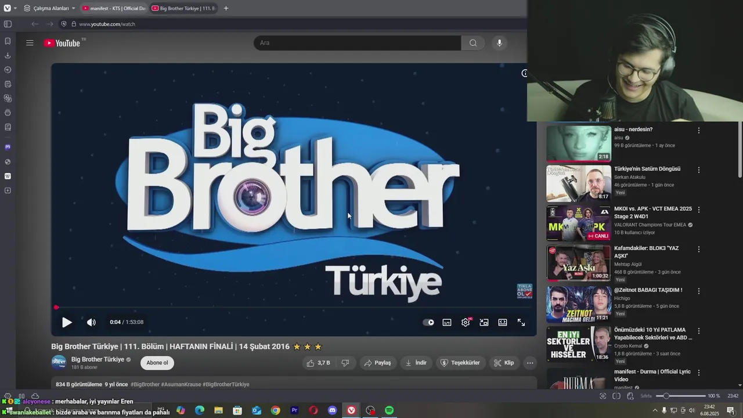The width and height of the screenshot is (743, 418).
Task: Open Big Brother Türkiye channel name
Action: tap(98, 359)
